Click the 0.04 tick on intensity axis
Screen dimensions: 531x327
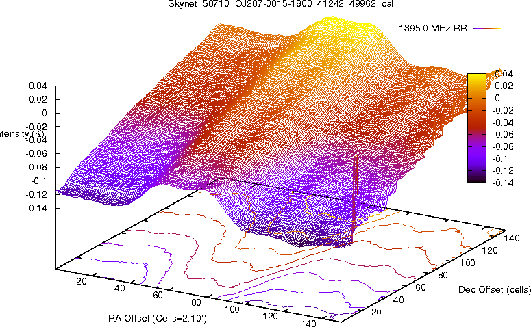coord(38,86)
